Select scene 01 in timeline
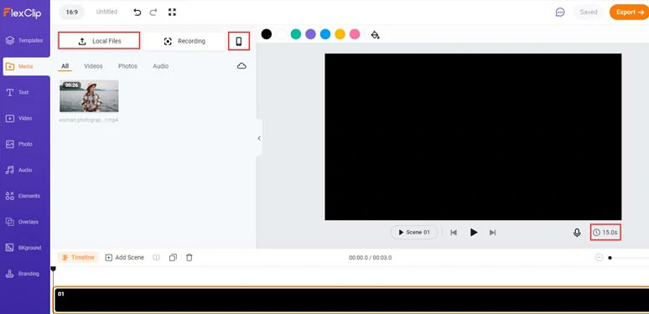This screenshot has height=314, width=649. tap(351, 300)
